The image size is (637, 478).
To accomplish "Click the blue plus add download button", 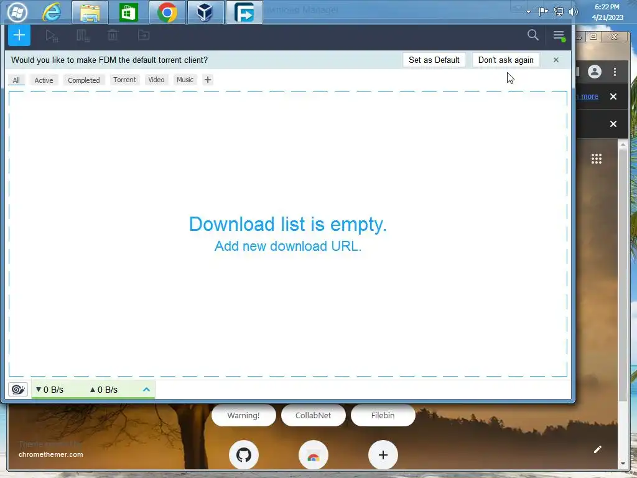I will 19,35.
